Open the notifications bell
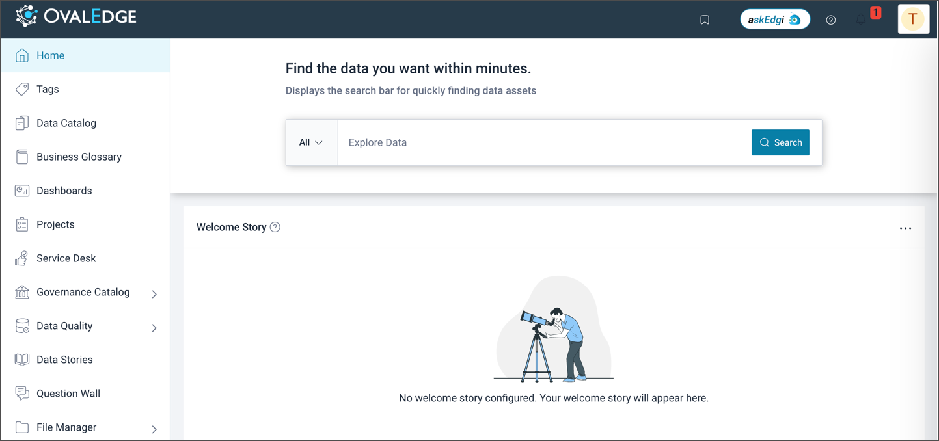The height and width of the screenshot is (441, 939). [x=861, y=20]
